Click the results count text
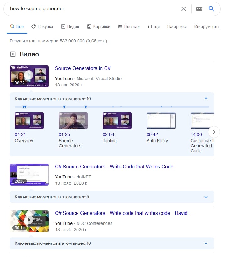Screen dimensions: 227x257 click(58, 41)
